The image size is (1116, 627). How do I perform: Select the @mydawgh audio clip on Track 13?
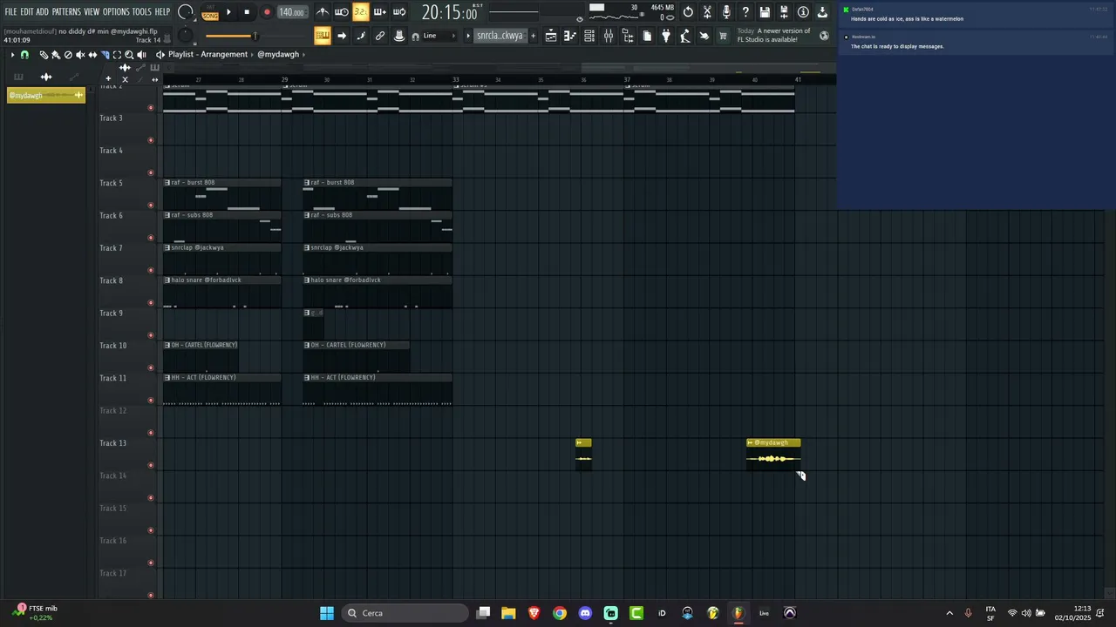pos(773,455)
